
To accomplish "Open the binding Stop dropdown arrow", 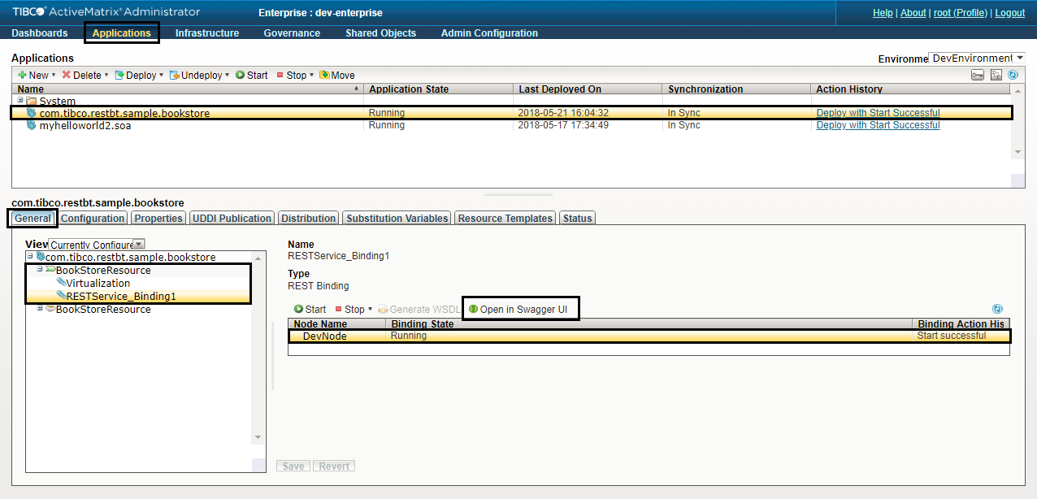I will (x=371, y=310).
